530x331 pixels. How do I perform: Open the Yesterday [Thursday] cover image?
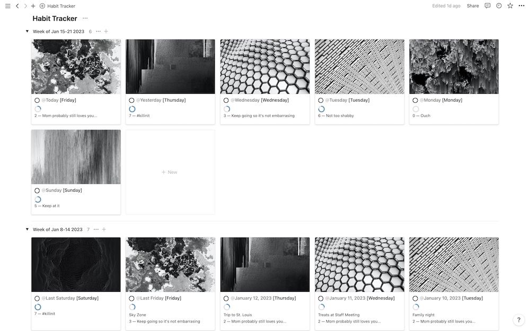[170, 67]
